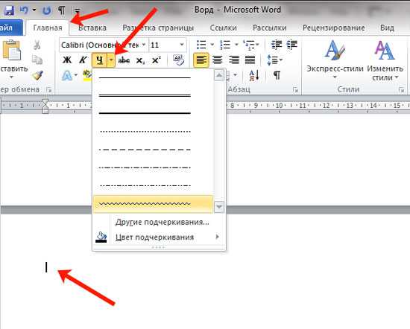Image resolution: width=410 pixels, height=329 pixels.
Task: Toggle bold formatting (Ж button)
Action: click(67, 60)
